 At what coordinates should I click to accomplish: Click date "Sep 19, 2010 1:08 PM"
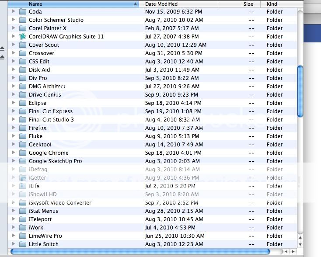click(173, 111)
